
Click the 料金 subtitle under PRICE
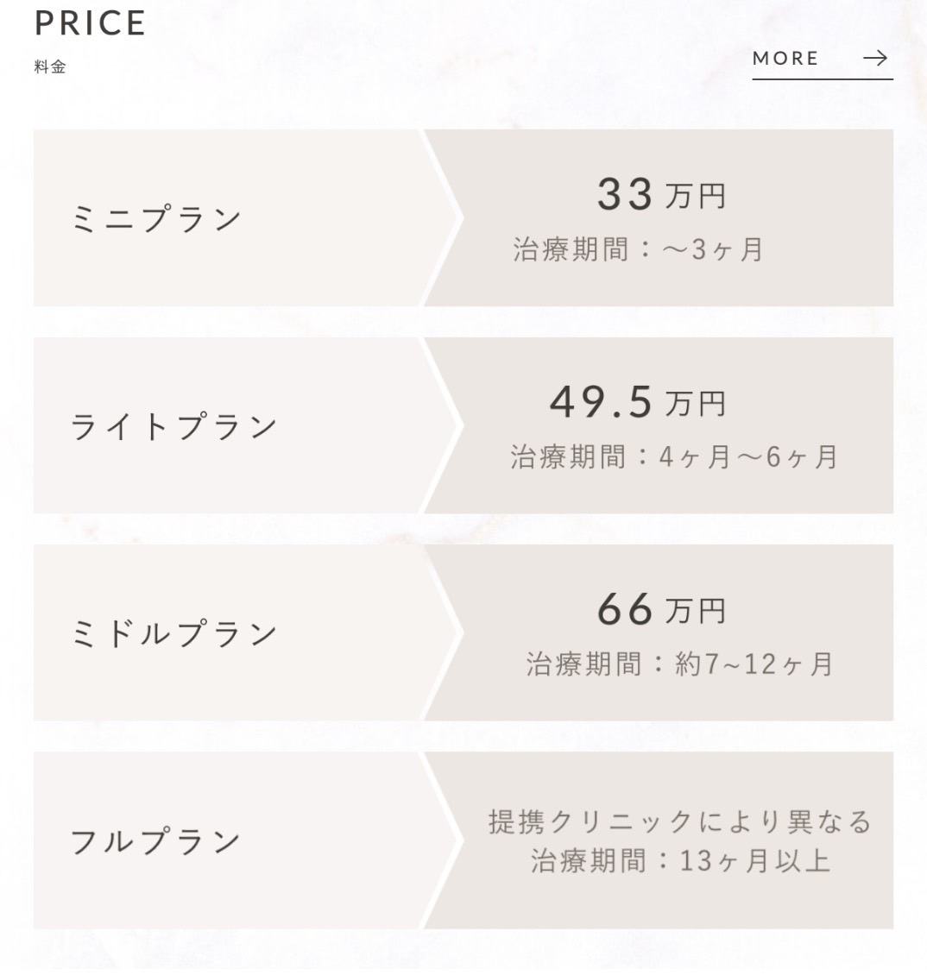pos(50,66)
